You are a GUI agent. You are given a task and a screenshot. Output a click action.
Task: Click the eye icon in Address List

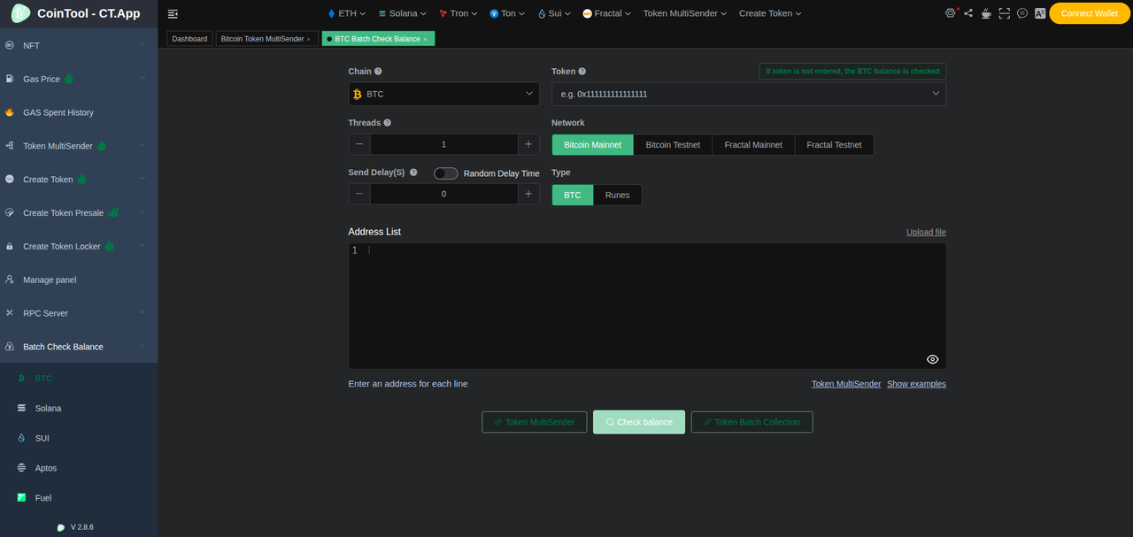(932, 359)
